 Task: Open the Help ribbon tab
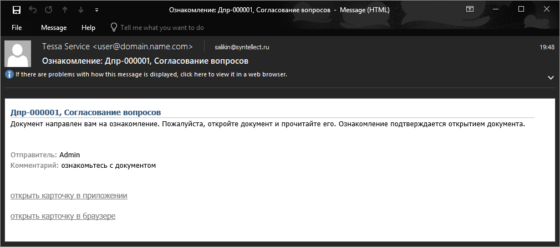pos(88,28)
